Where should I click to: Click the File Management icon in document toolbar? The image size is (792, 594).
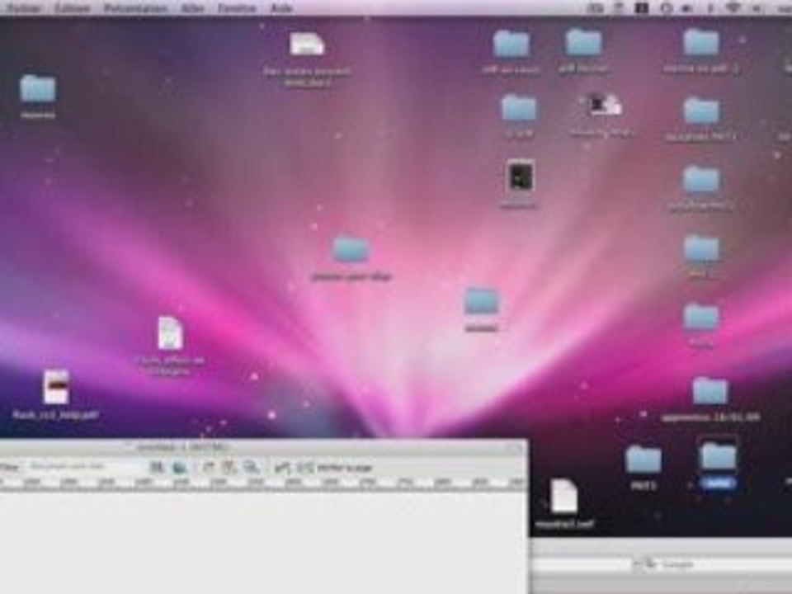(158, 467)
